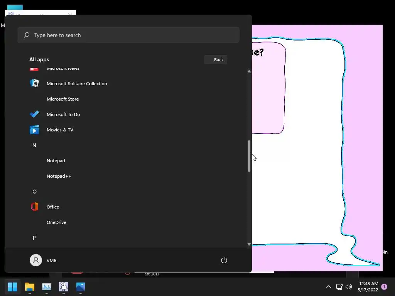This screenshot has width=395, height=296.
Task: Click the app list scrollbar thumb
Action: tap(249, 156)
